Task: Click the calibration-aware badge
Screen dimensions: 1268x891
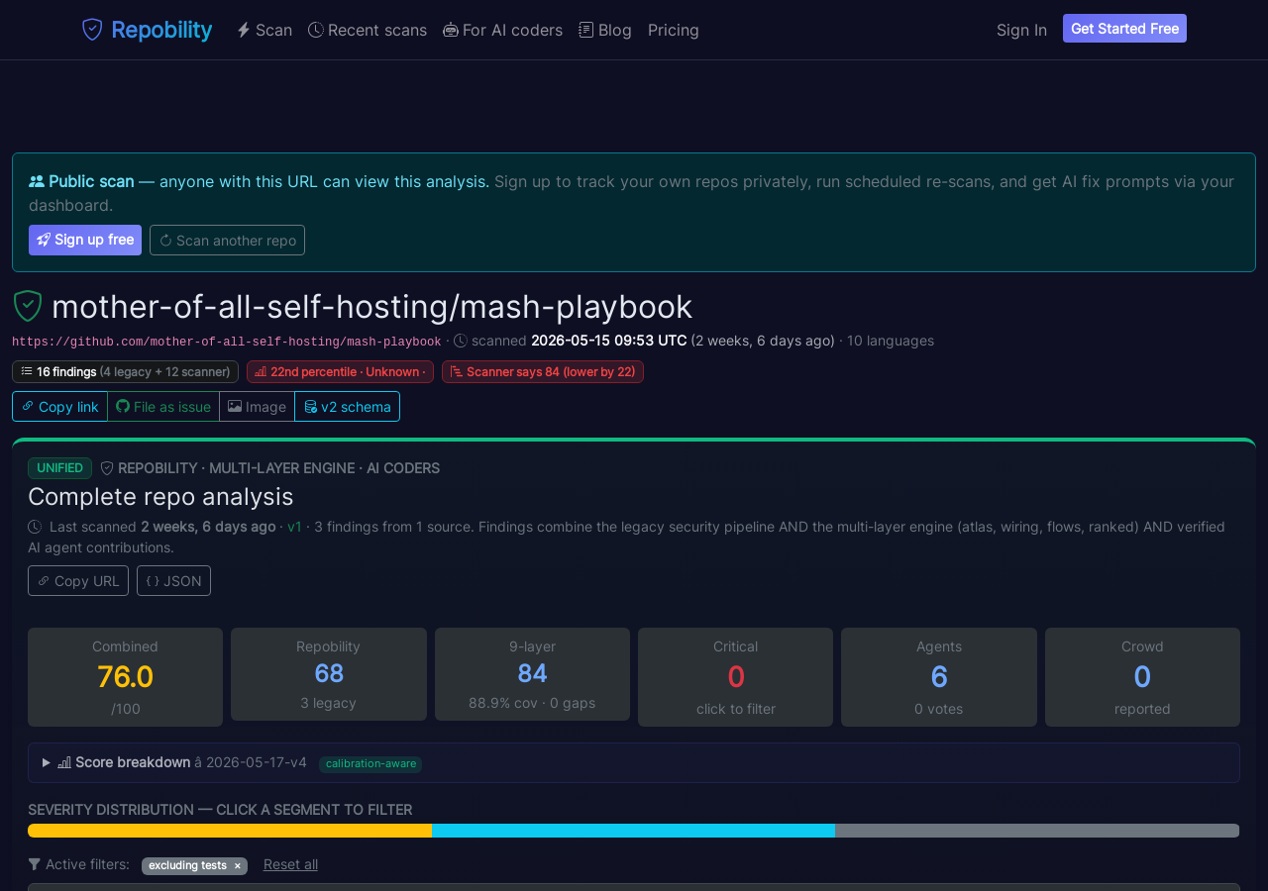Action: coord(370,763)
